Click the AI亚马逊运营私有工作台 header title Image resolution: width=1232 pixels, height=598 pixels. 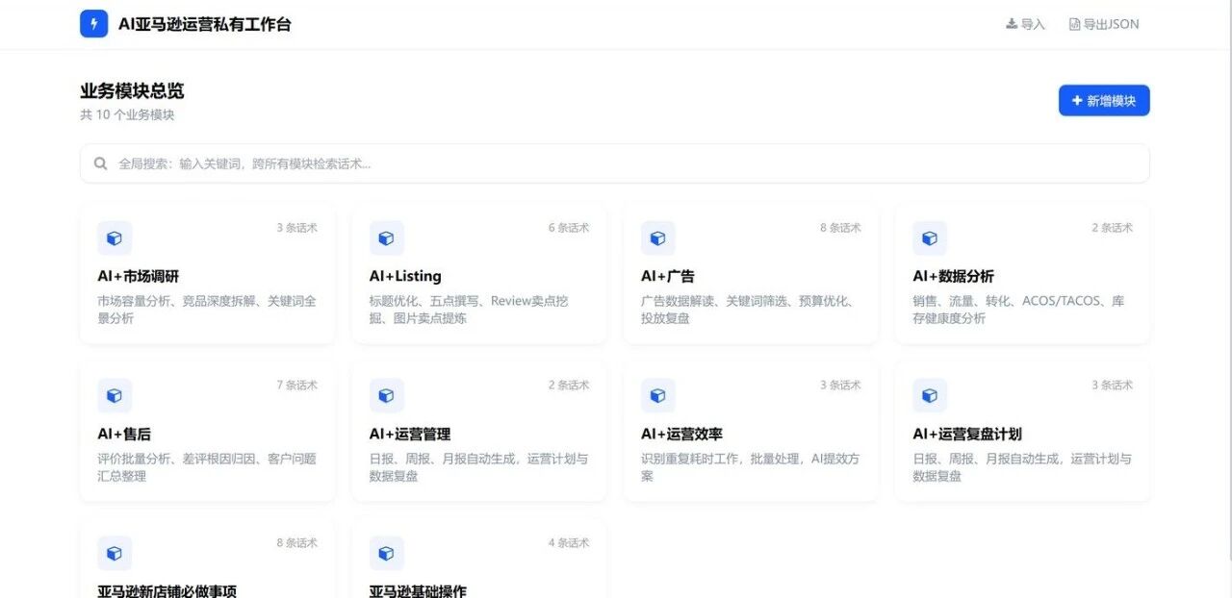(x=204, y=24)
